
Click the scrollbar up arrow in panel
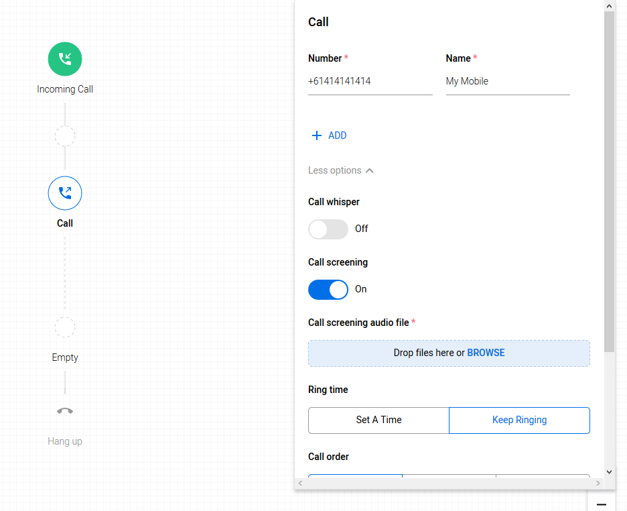click(x=609, y=6)
